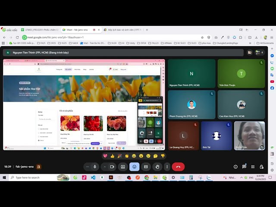Expand hidden bookmarks double chevron

(x=250, y=43)
